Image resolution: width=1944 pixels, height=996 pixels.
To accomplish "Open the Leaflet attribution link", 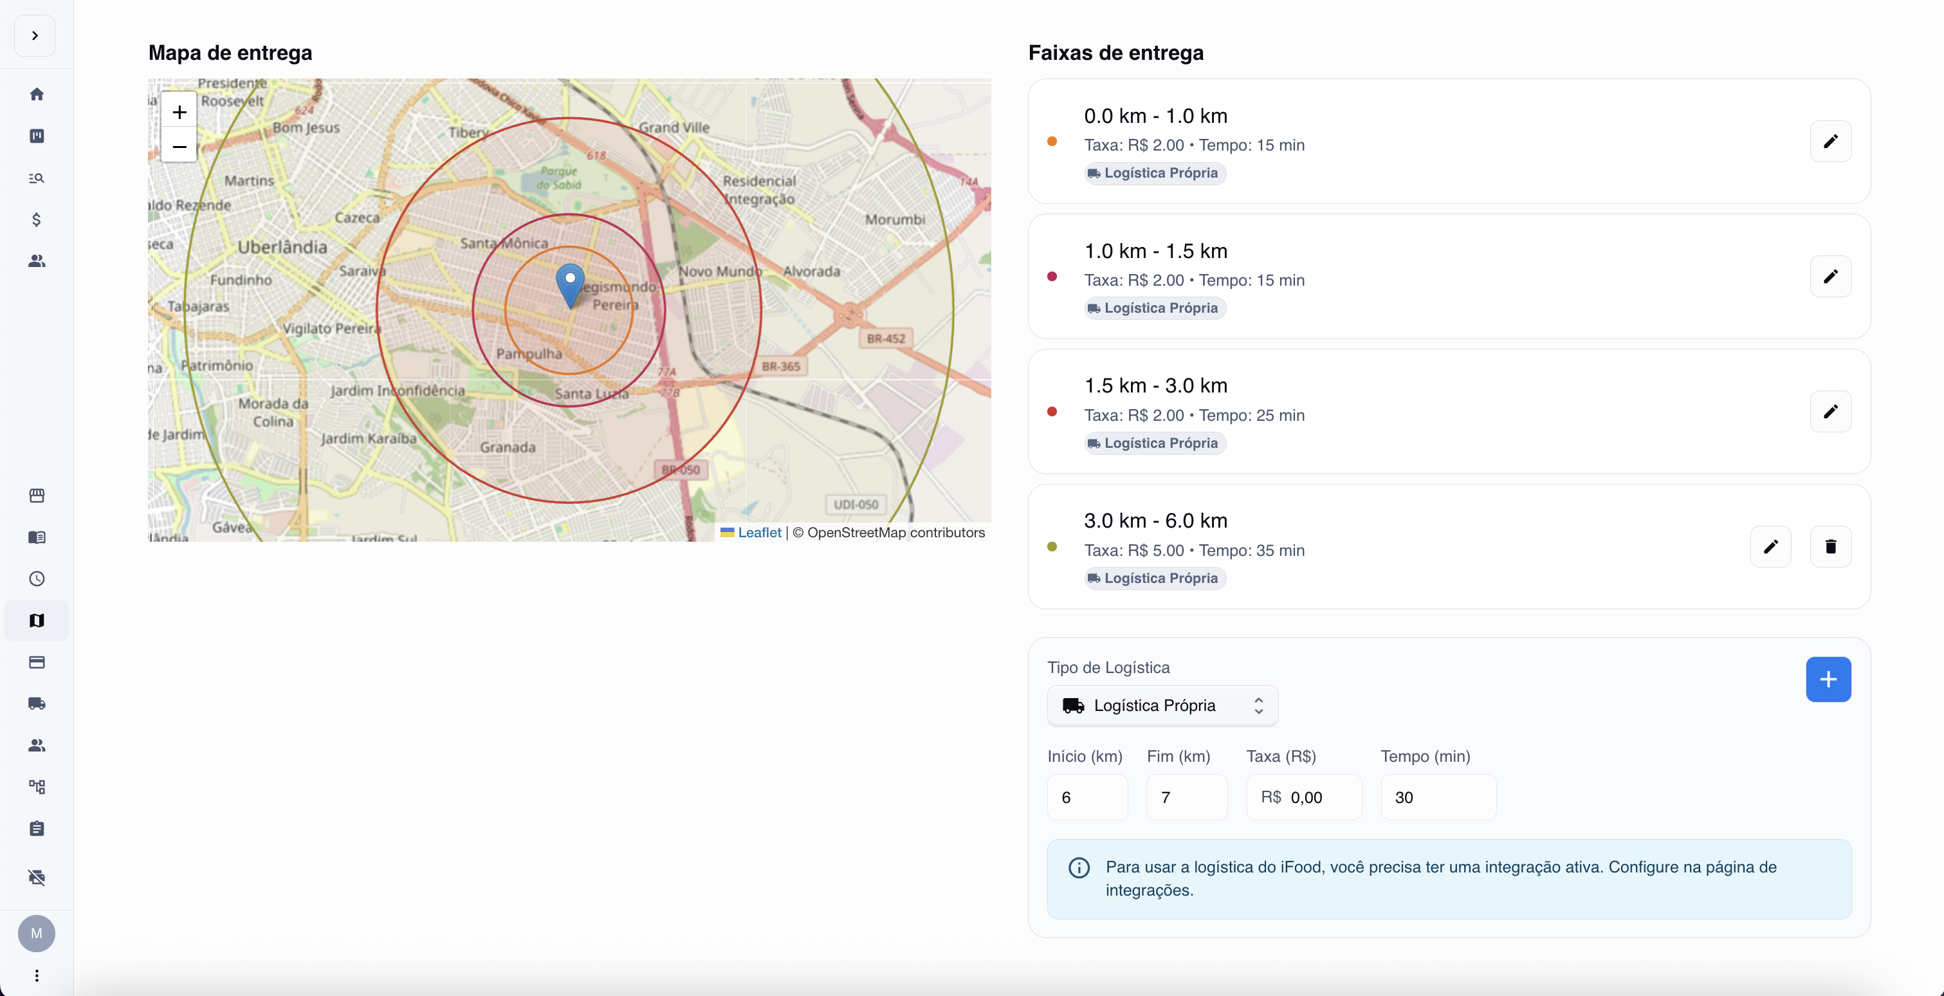I will coord(758,532).
